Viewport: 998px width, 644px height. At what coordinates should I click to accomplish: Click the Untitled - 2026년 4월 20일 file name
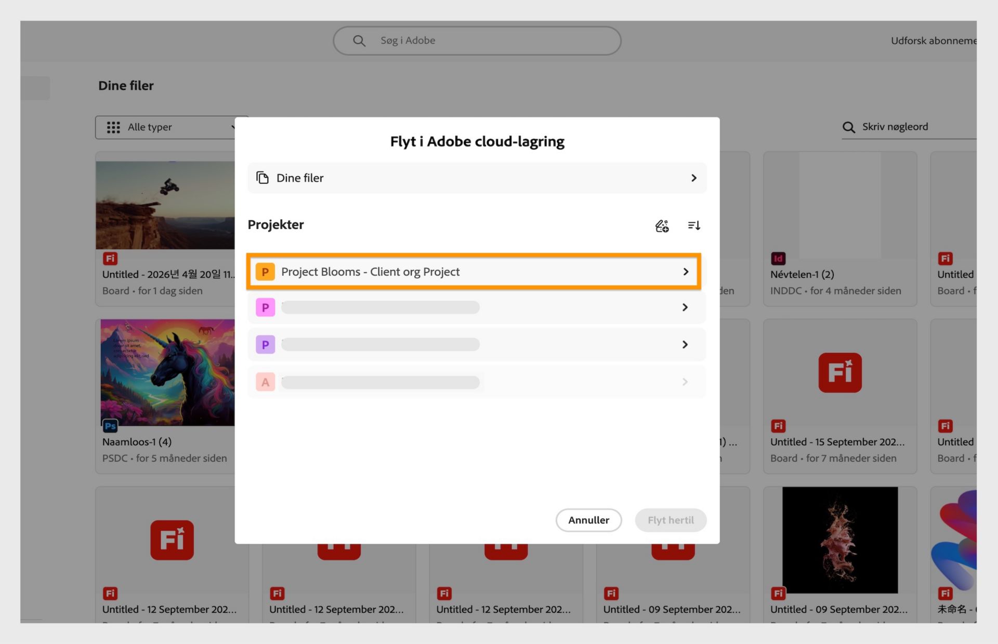tap(168, 274)
